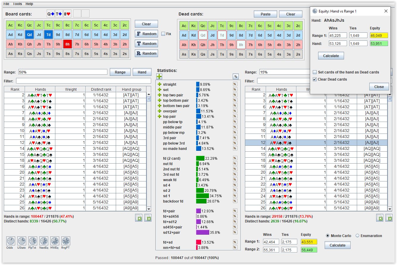Toggle the Kh card in Board cards grid

click(x=20, y=44)
